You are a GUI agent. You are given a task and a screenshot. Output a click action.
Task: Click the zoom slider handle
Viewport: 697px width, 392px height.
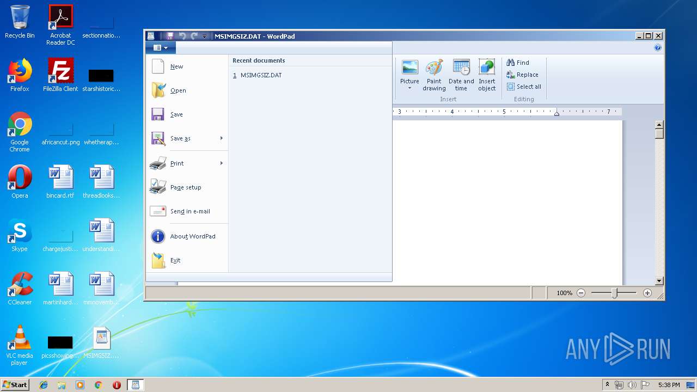614,293
